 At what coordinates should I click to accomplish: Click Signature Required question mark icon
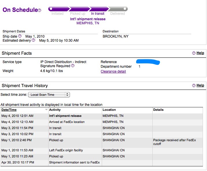[x=73, y=66]
